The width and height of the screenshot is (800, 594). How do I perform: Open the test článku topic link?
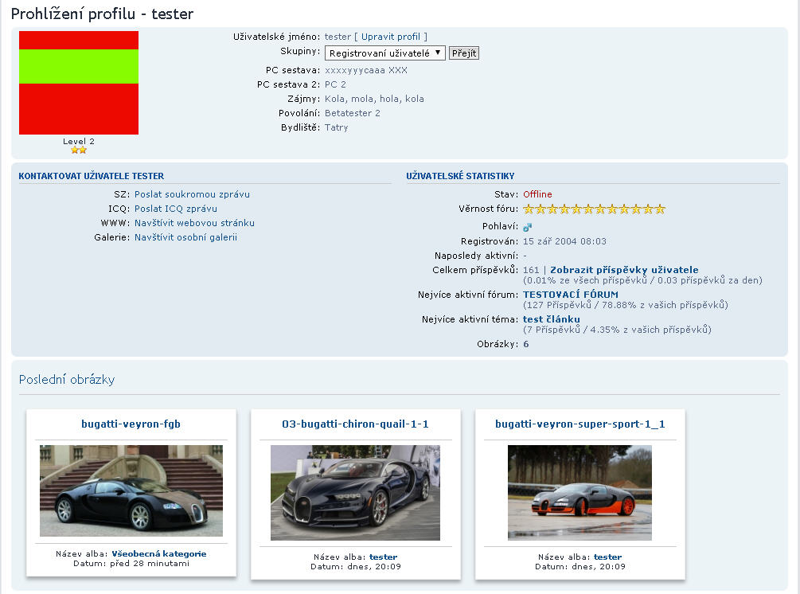(x=551, y=319)
